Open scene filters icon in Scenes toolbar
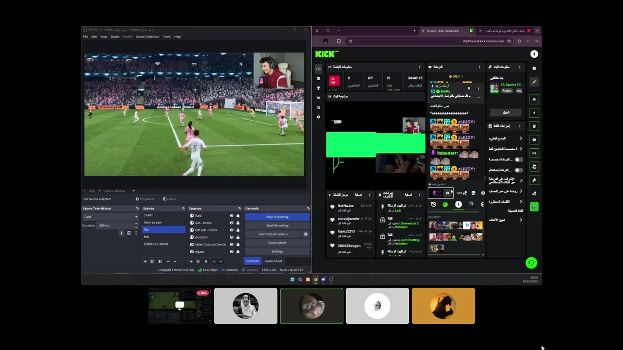Screen dimensions: 623x350 [160, 262]
